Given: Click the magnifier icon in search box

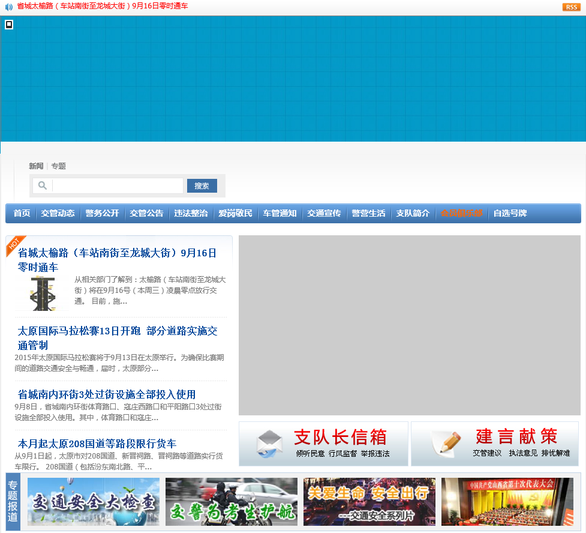Looking at the screenshot, I should 43,185.
